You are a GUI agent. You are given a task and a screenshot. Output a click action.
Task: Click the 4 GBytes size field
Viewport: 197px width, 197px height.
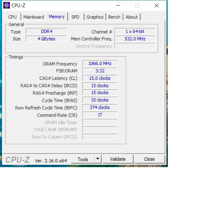click(46, 39)
